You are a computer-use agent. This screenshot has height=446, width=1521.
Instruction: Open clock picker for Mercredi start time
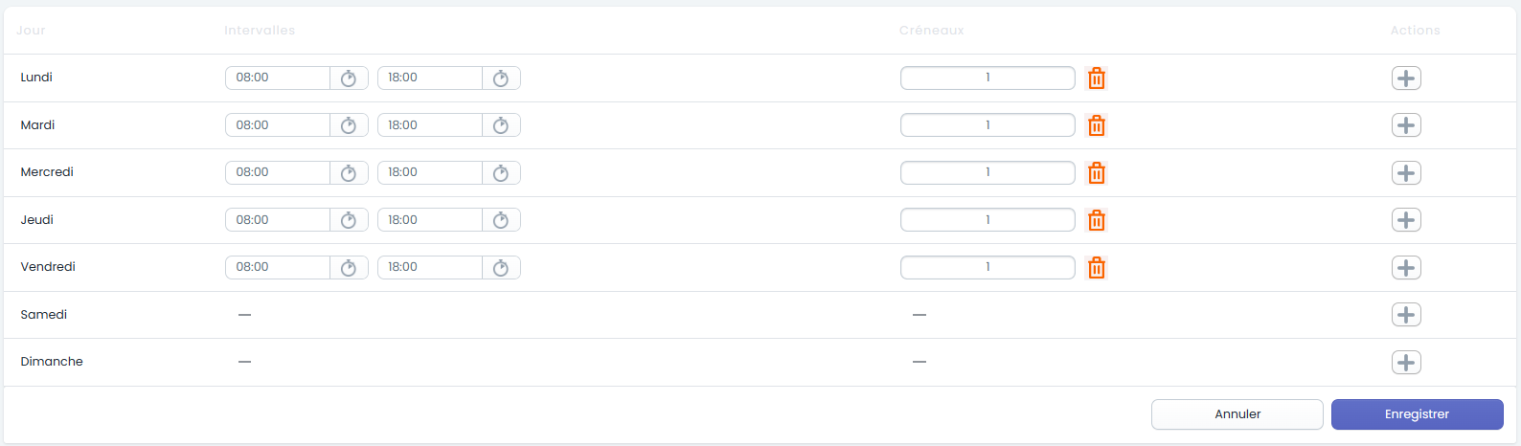click(x=349, y=173)
